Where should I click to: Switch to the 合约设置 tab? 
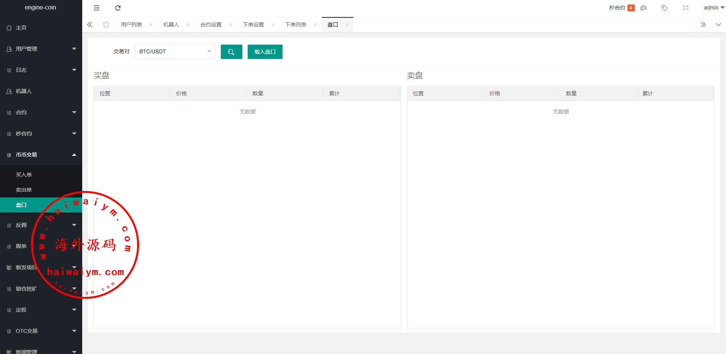point(211,25)
